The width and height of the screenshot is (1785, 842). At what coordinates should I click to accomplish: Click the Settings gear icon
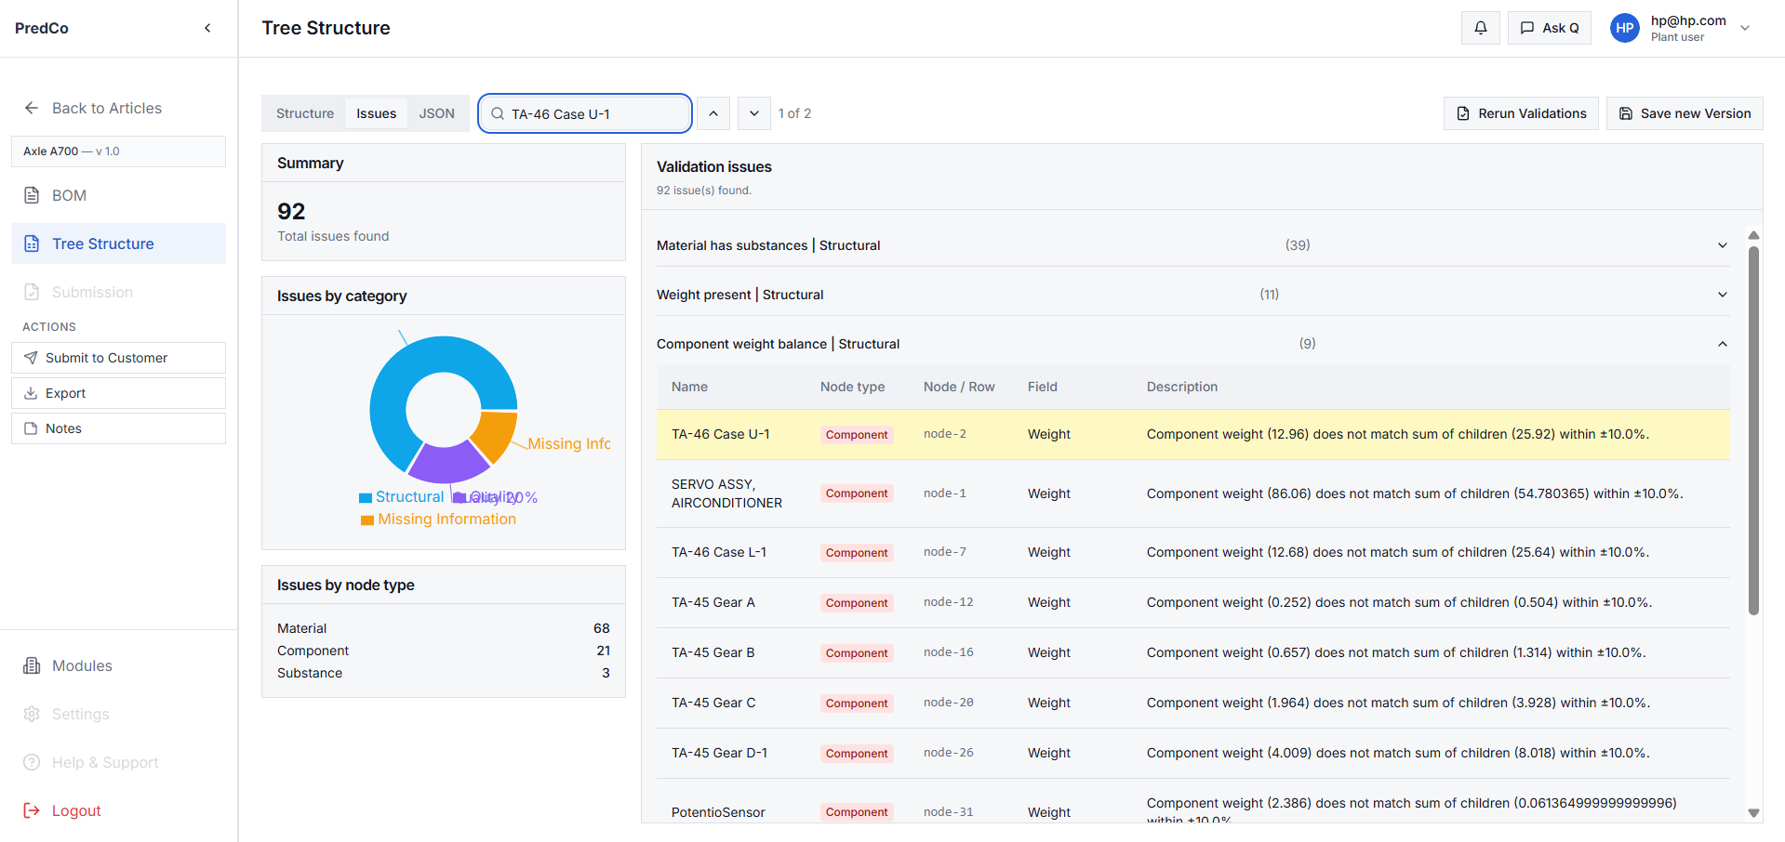click(32, 714)
